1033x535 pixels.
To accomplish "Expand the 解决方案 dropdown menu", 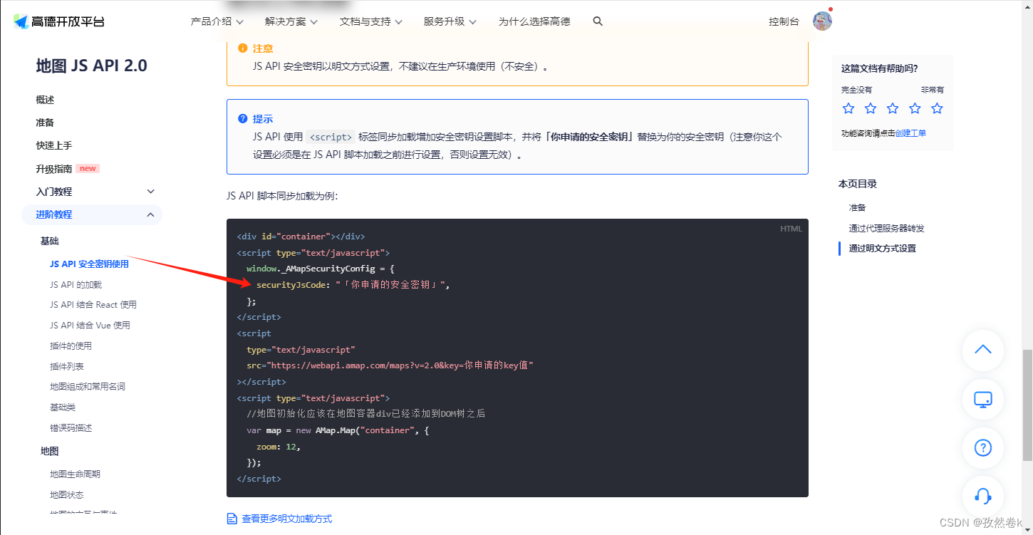I will coord(291,21).
